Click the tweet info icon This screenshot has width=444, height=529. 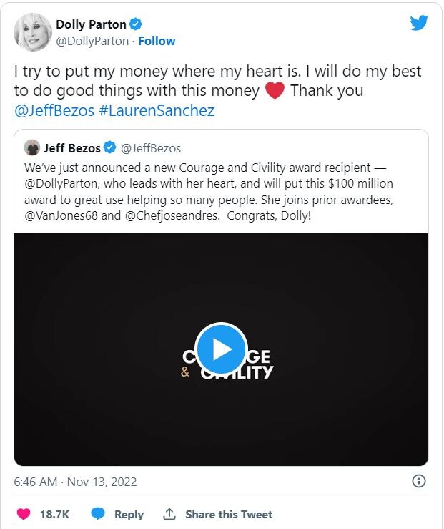click(x=420, y=481)
